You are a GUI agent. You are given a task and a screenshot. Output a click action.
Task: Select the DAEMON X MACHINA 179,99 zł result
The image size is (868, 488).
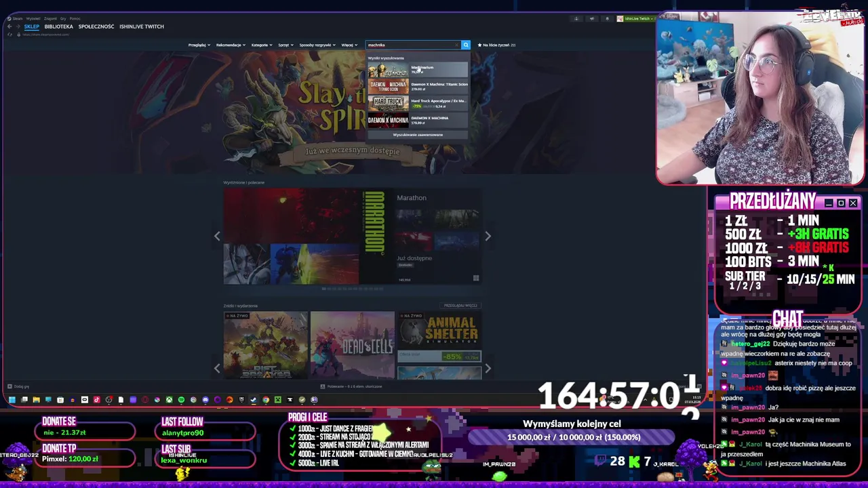(418, 120)
